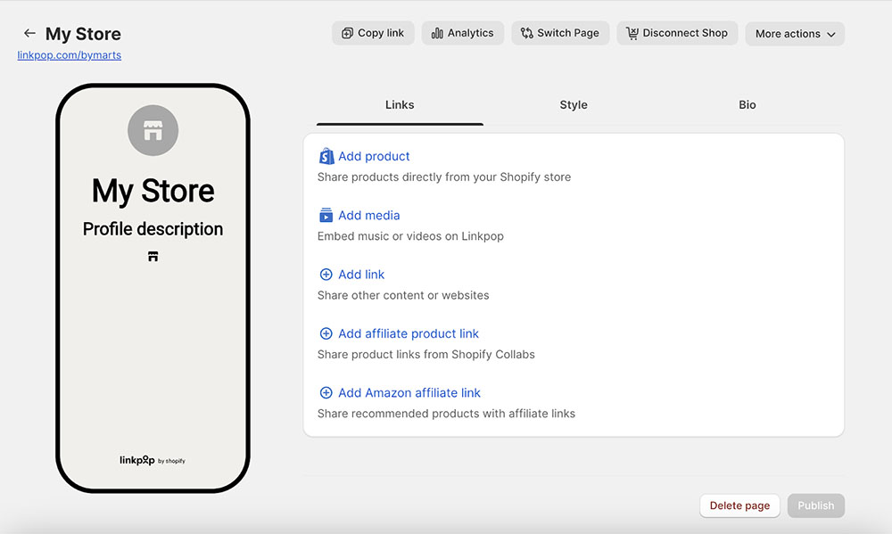Open the Bio tab
The width and height of the screenshot is (892, 534).
747,105
